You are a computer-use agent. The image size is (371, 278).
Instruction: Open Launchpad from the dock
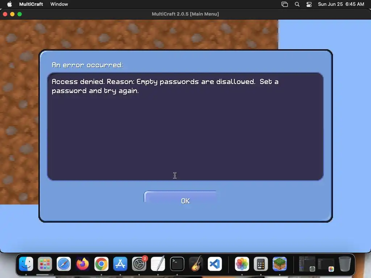(x=45, y=264)
